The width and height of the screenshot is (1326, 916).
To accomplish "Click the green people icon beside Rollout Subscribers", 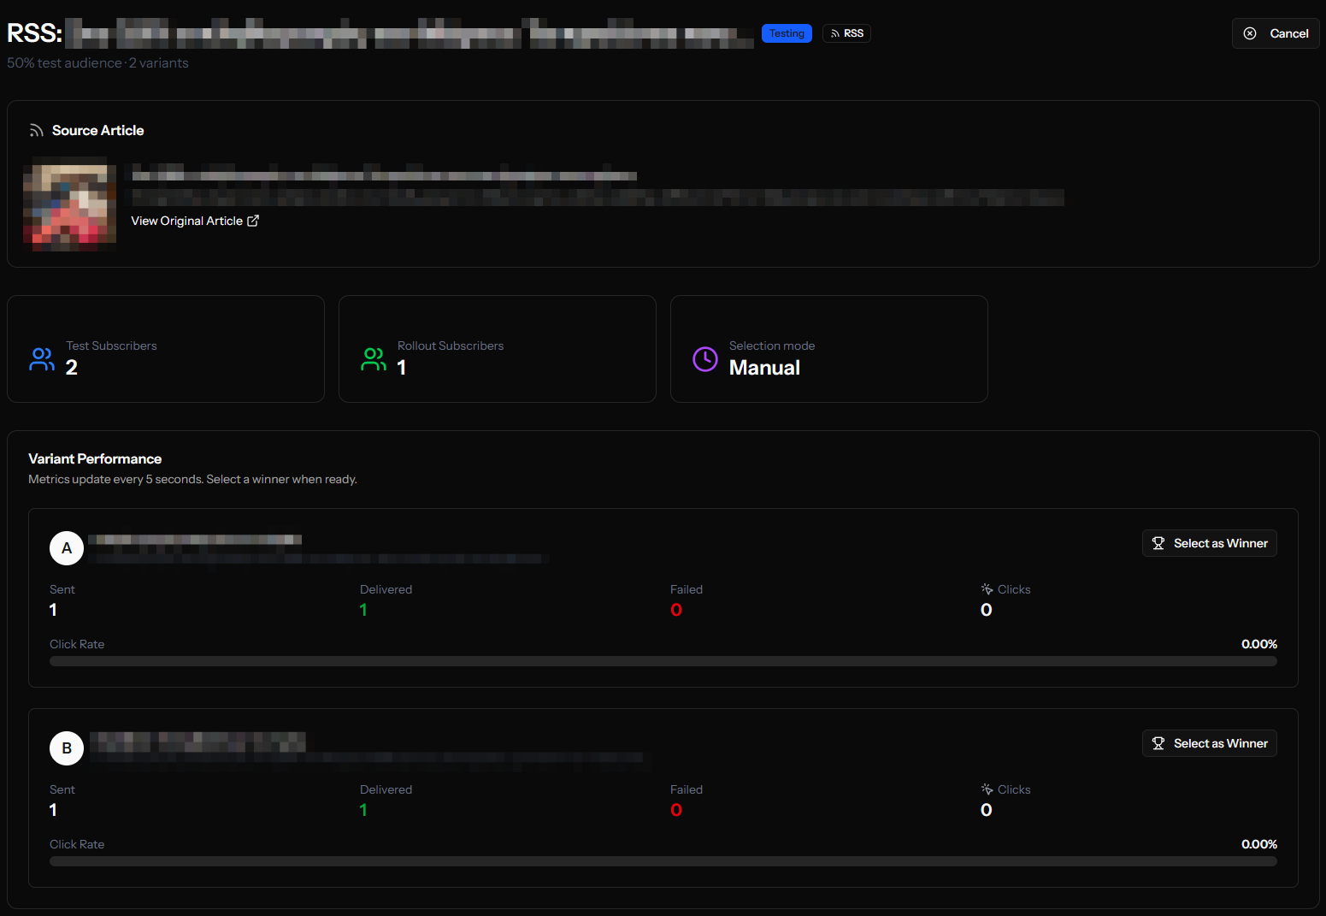I will [x=374, y=359].
